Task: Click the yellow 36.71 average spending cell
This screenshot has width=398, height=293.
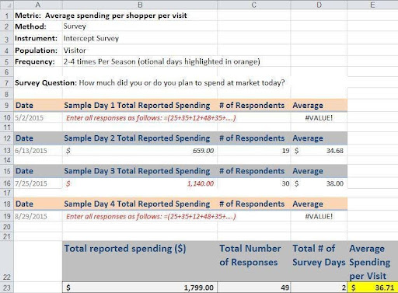Action: (372, 288)
